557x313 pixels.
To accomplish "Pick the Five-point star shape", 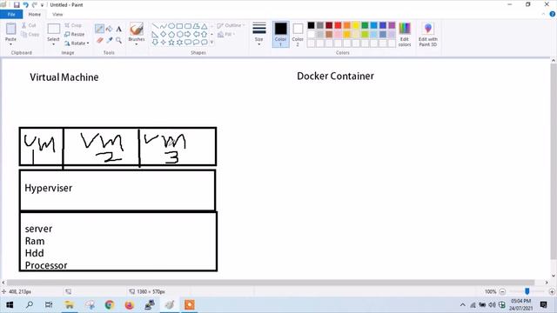I will (171, 43).
